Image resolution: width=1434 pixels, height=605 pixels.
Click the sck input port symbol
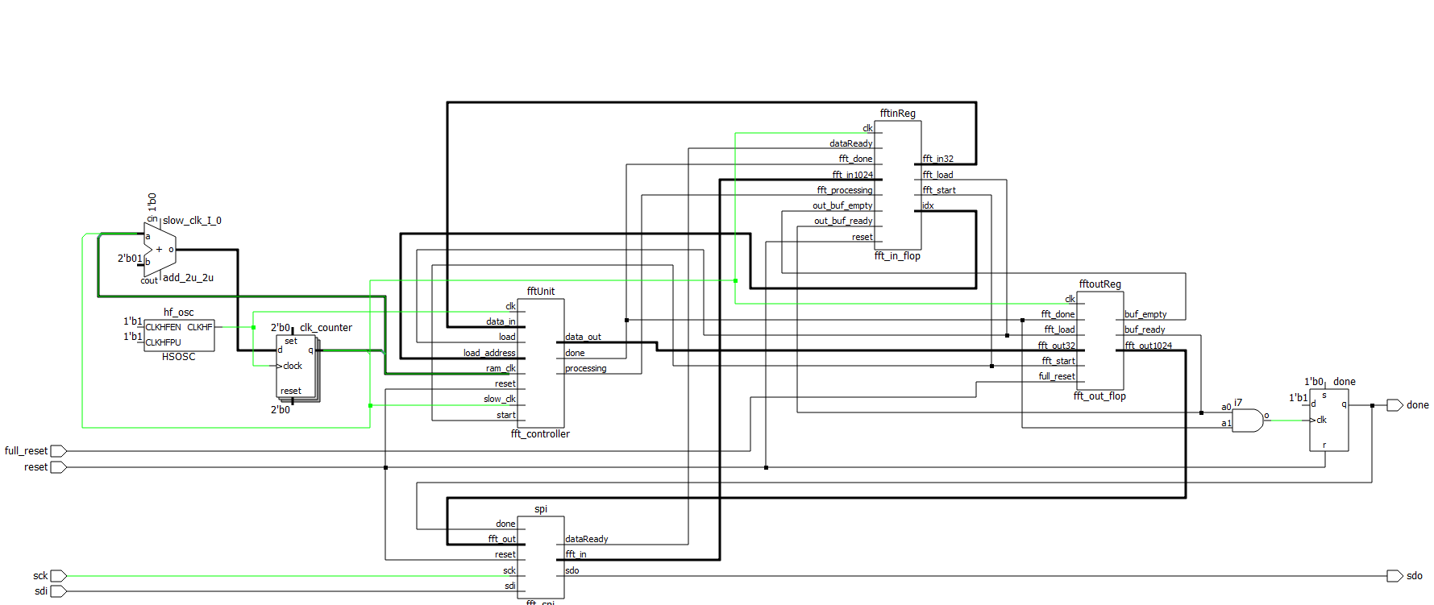[58, 576]
